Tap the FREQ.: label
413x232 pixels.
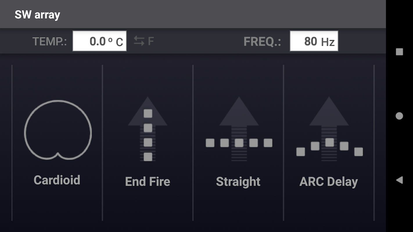[262, 41]
